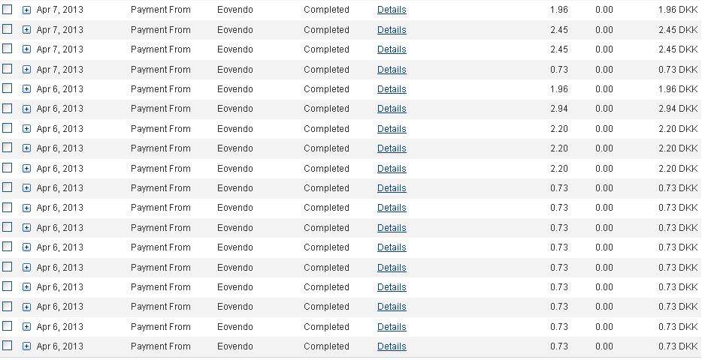This screenshot has width=702, height=360.
Task: Click Eovendo name in the 2.94 DKK row
Action: coord(235,109)
